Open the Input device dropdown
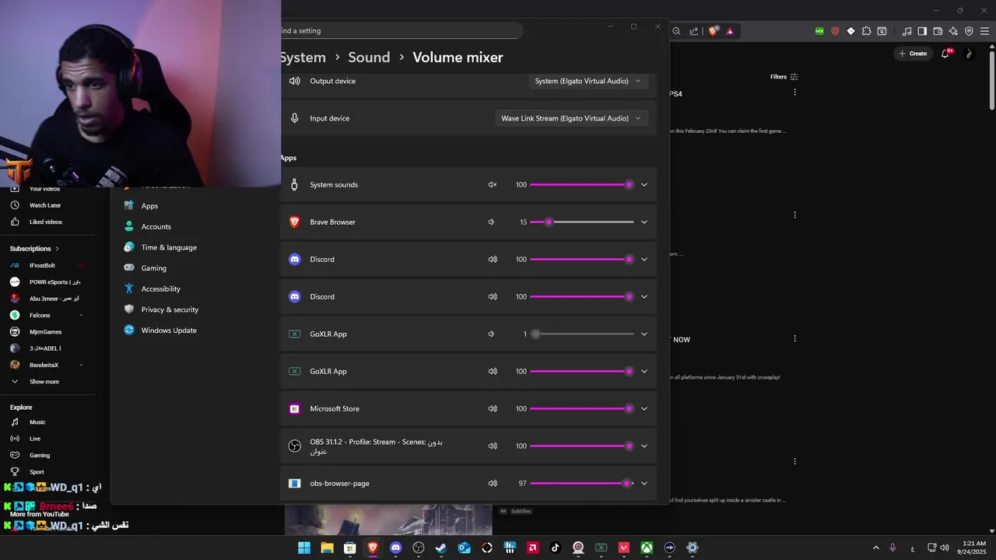The height and width of the screenshot is (560, 996). [572, 118]
